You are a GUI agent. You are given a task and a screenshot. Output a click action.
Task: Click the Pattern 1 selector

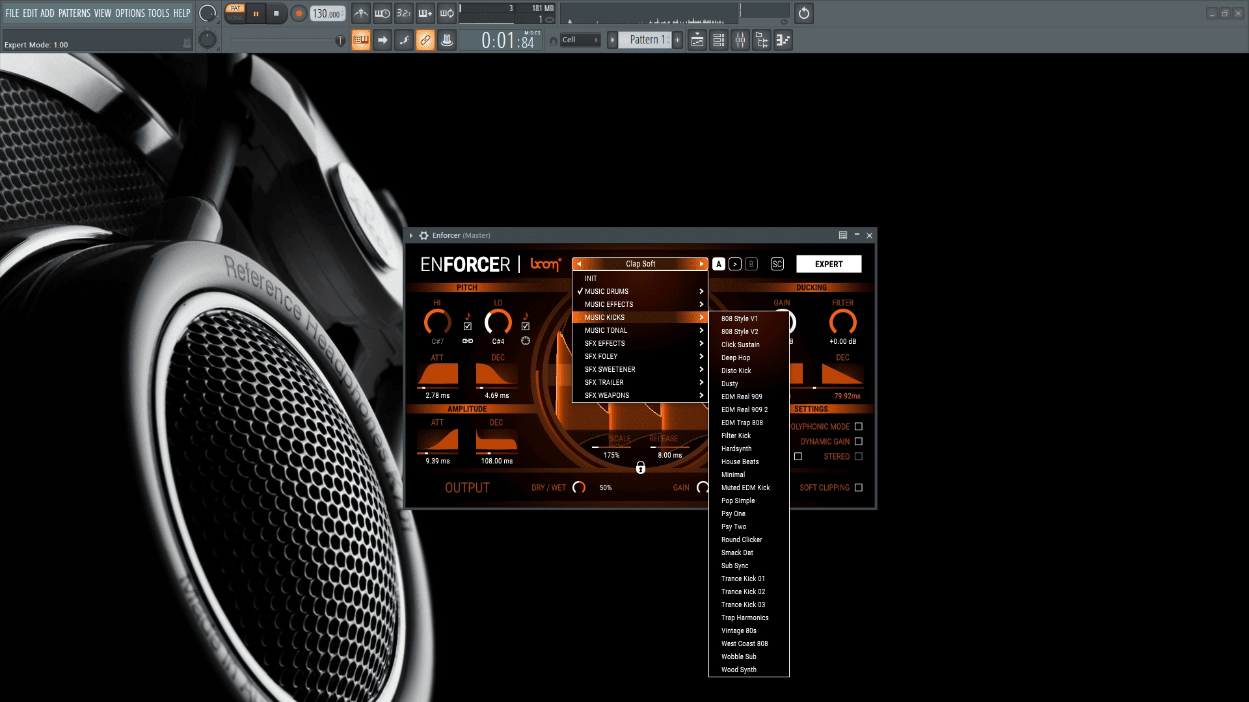(644, 40)
